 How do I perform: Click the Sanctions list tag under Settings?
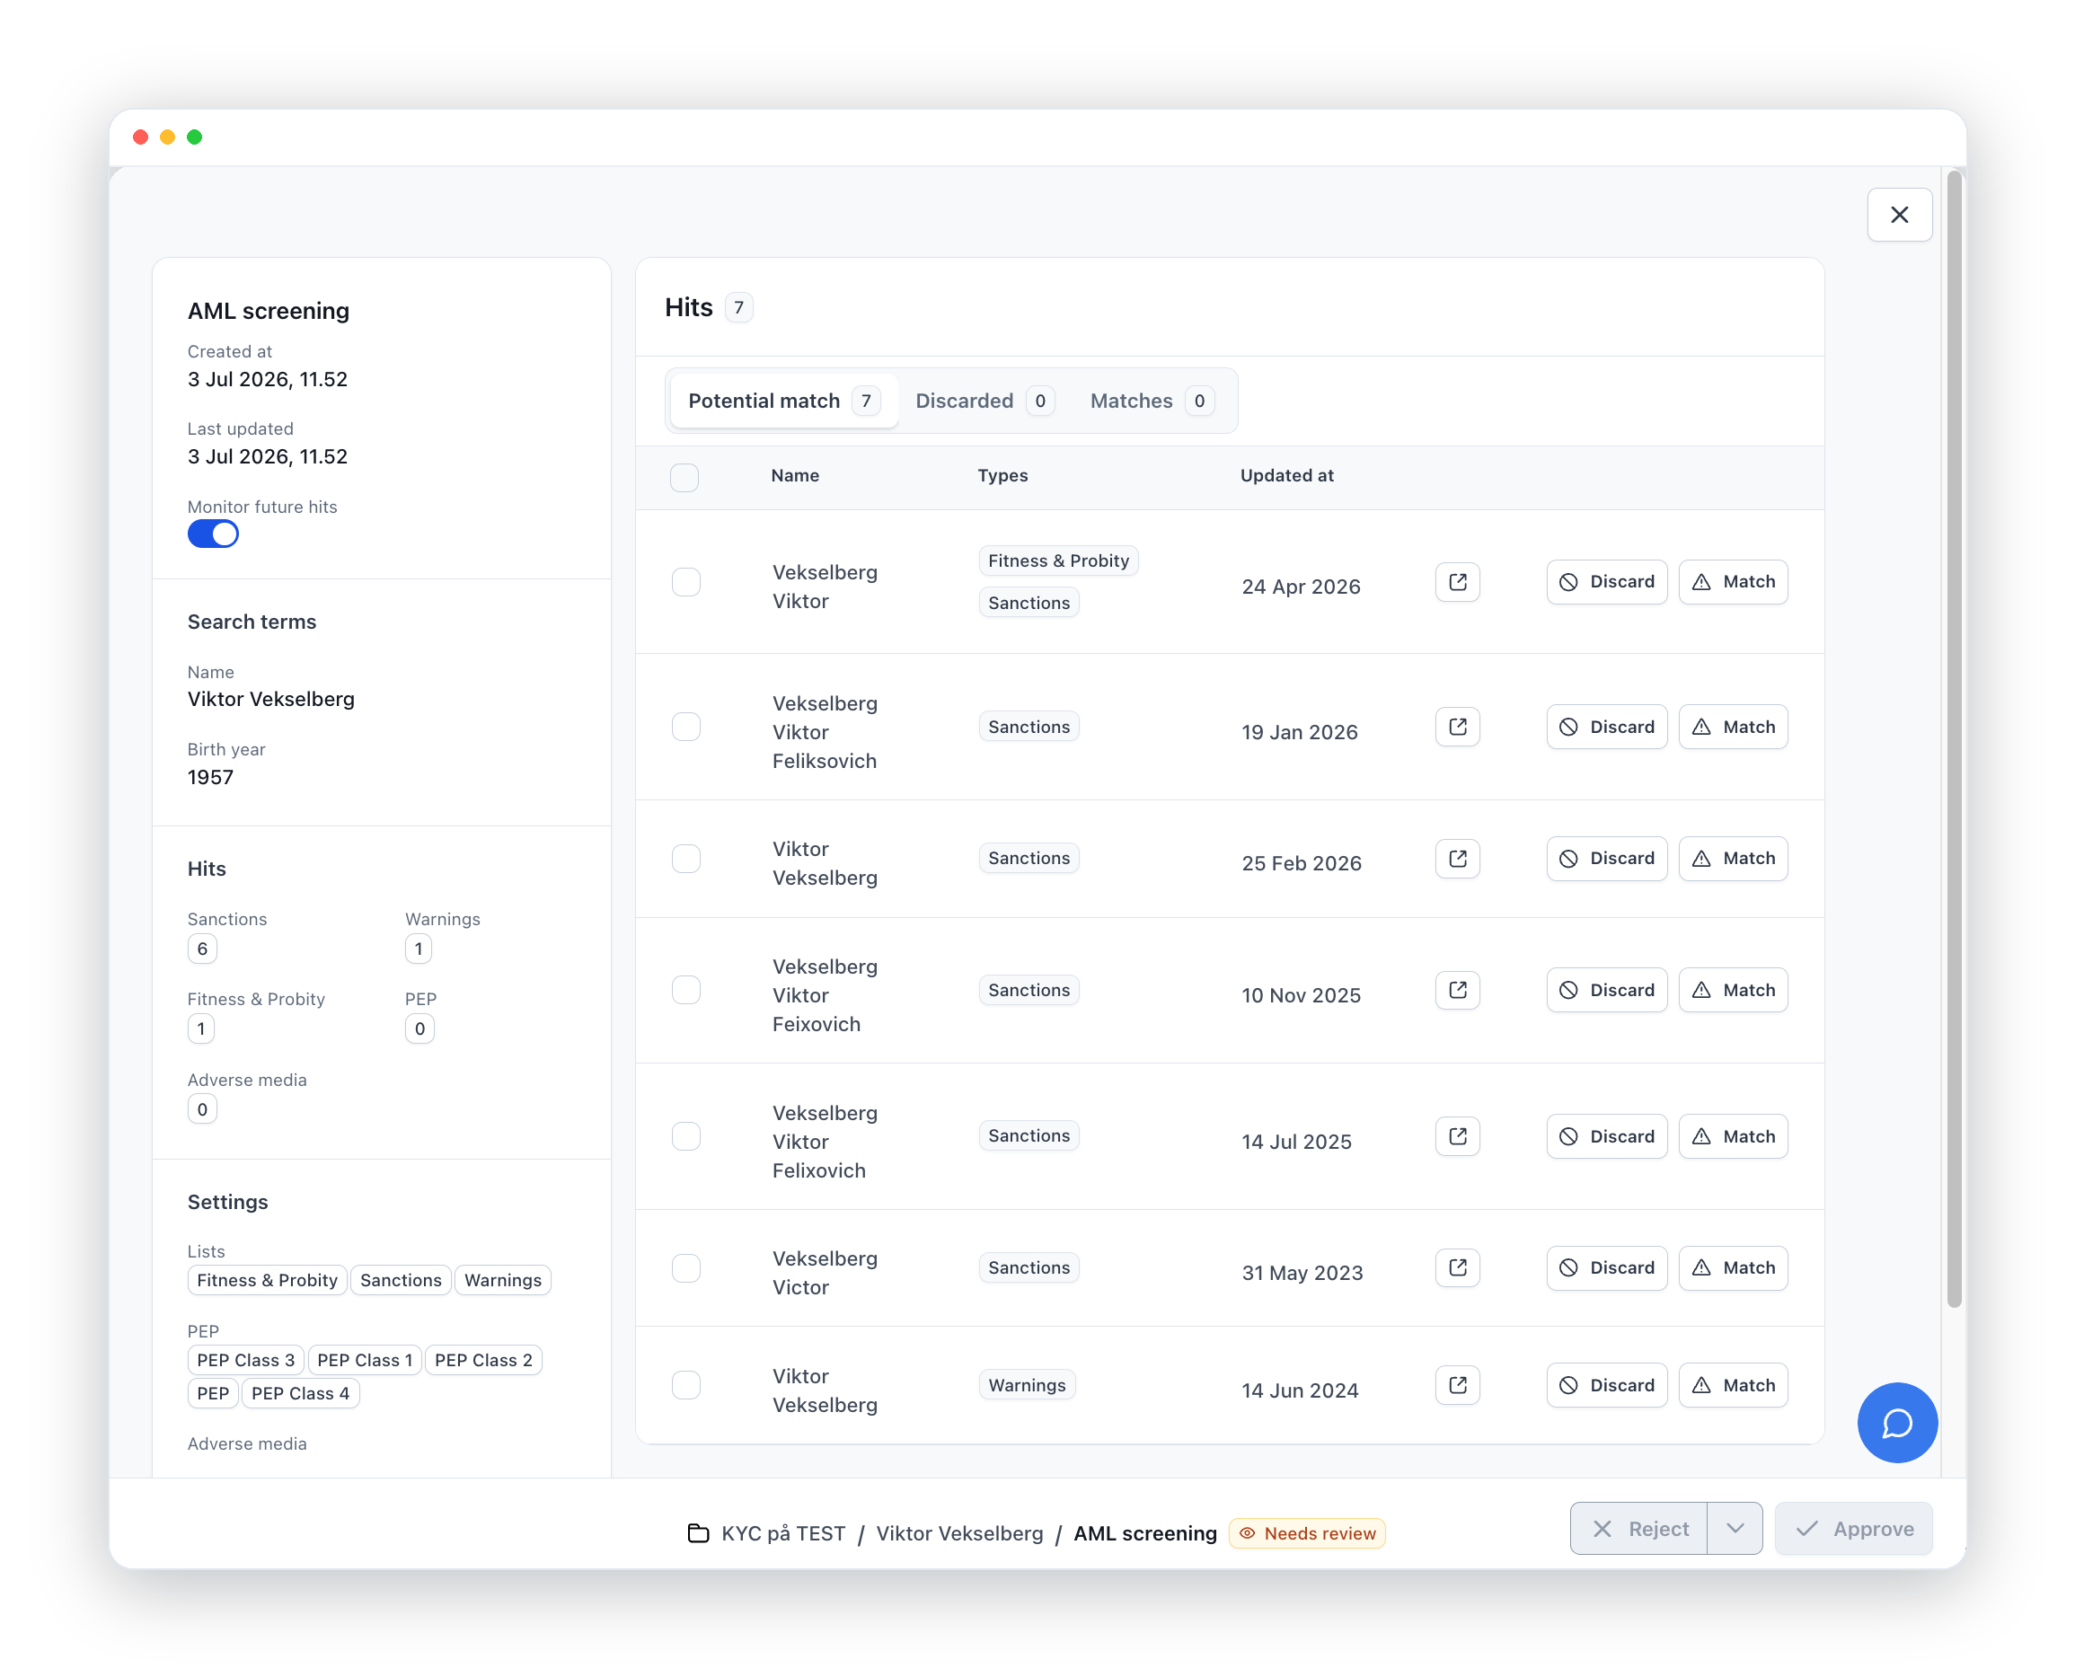(x=400, y=1279)
